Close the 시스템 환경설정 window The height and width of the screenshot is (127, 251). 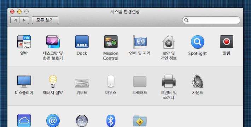12,12
